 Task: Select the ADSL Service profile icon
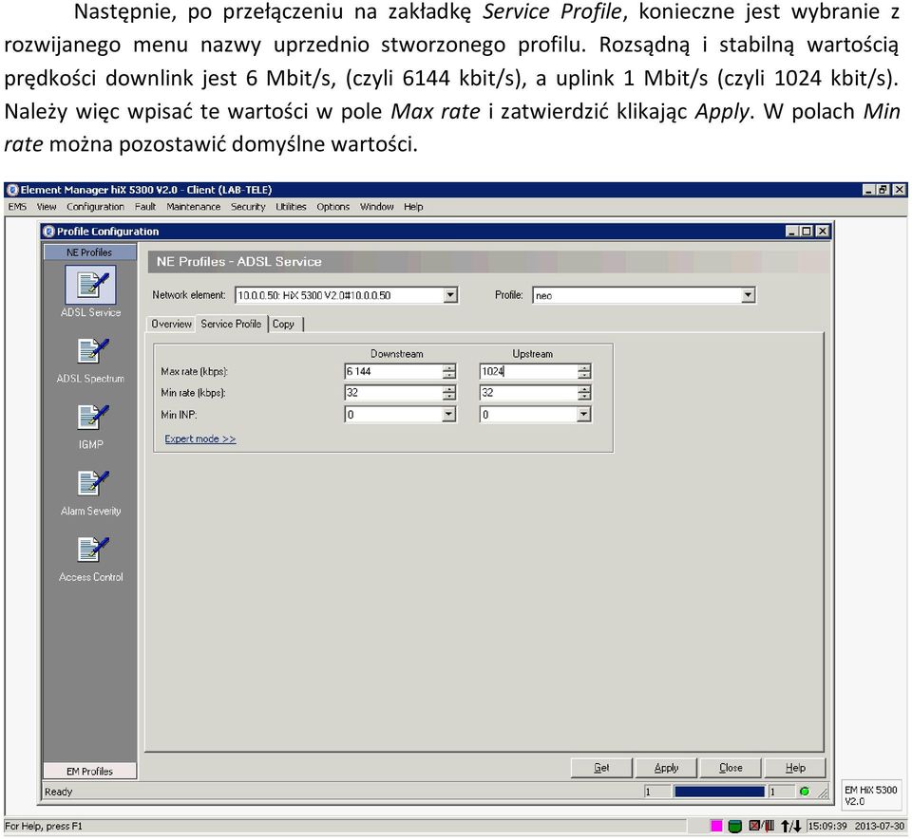click(90, 286)
